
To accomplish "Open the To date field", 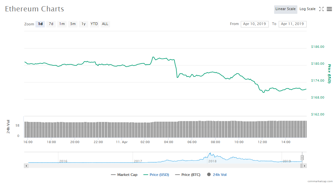I will point(292,24).
